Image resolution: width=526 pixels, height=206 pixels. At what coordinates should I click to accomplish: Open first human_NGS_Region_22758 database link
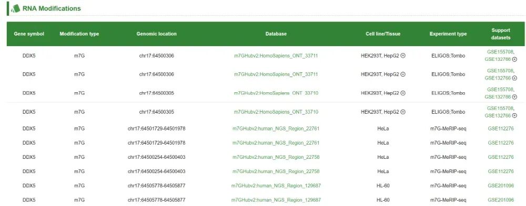276,157
